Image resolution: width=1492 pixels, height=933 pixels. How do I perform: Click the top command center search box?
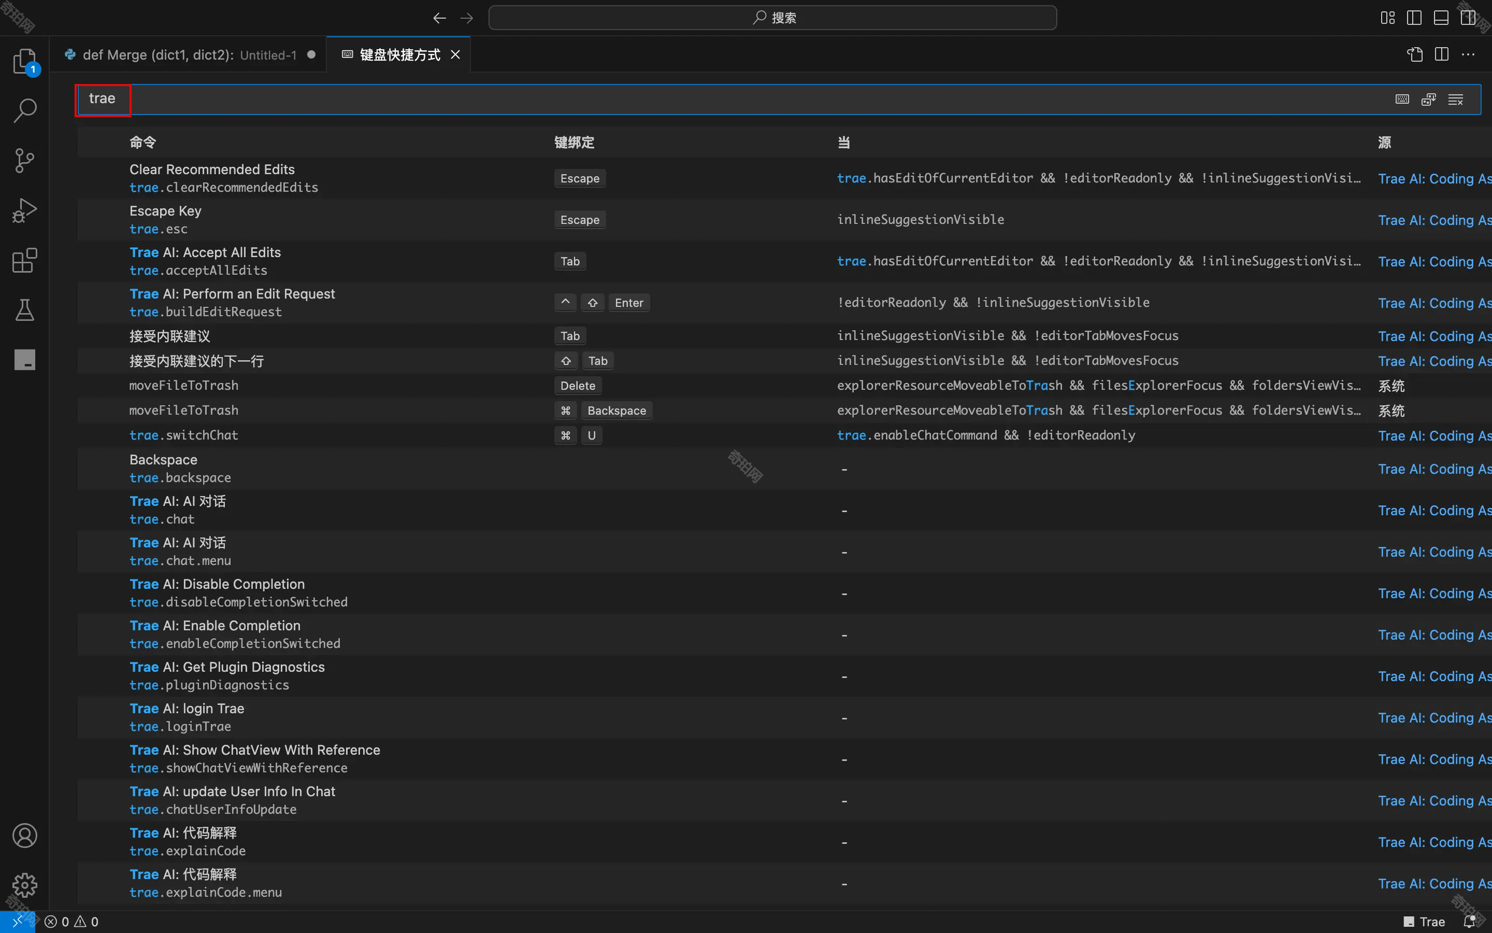point(772,18)
